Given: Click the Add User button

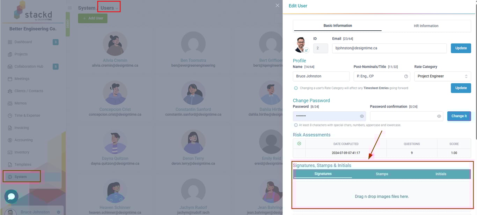Looking at the screenshot, I should (x=93, y=18).
